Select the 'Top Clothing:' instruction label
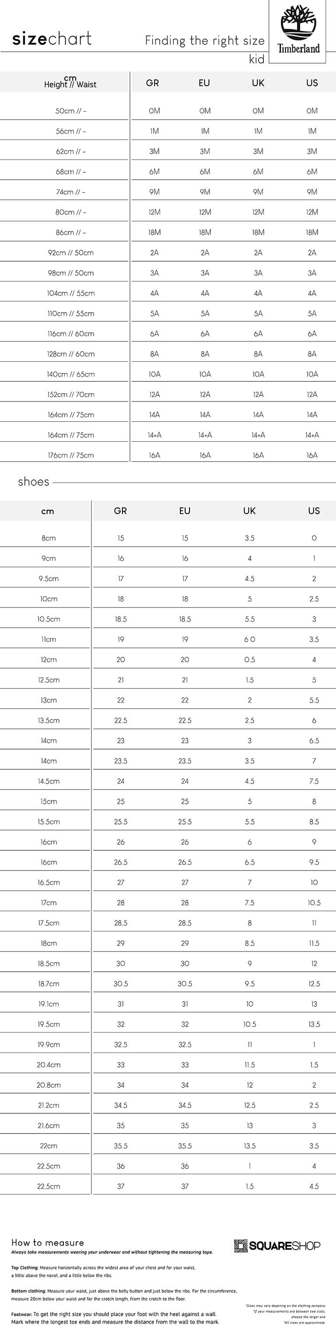 24,1268
